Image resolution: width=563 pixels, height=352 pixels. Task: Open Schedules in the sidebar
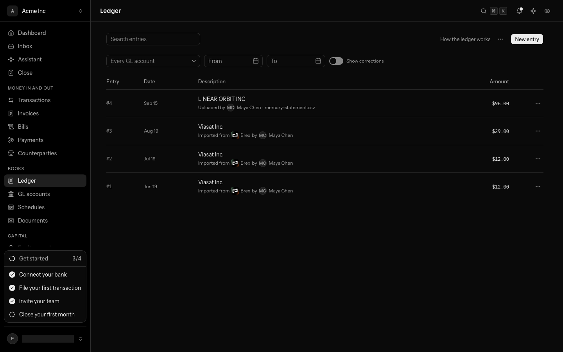click(45, 207)
